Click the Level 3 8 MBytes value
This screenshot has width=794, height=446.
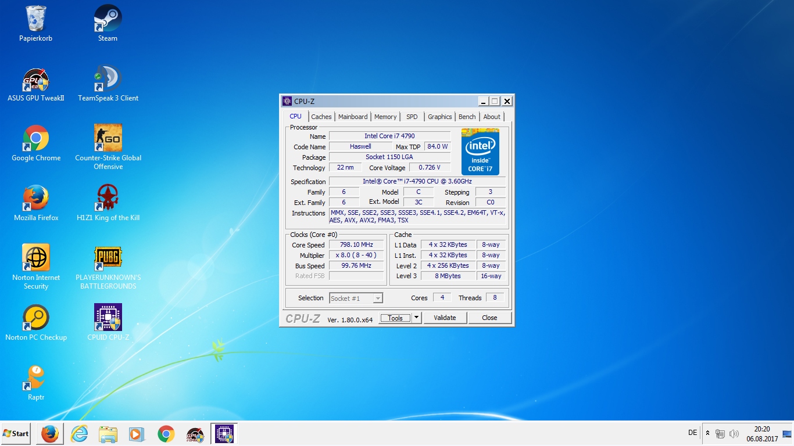pyautogui.click(x=448, y=276)
